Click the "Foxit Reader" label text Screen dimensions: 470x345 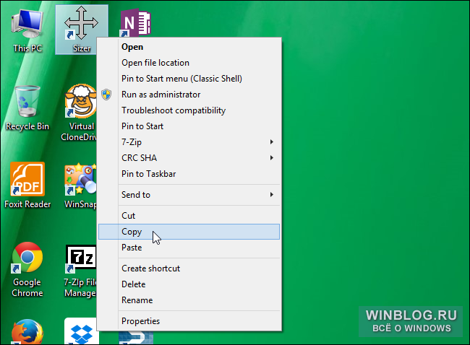27,204
